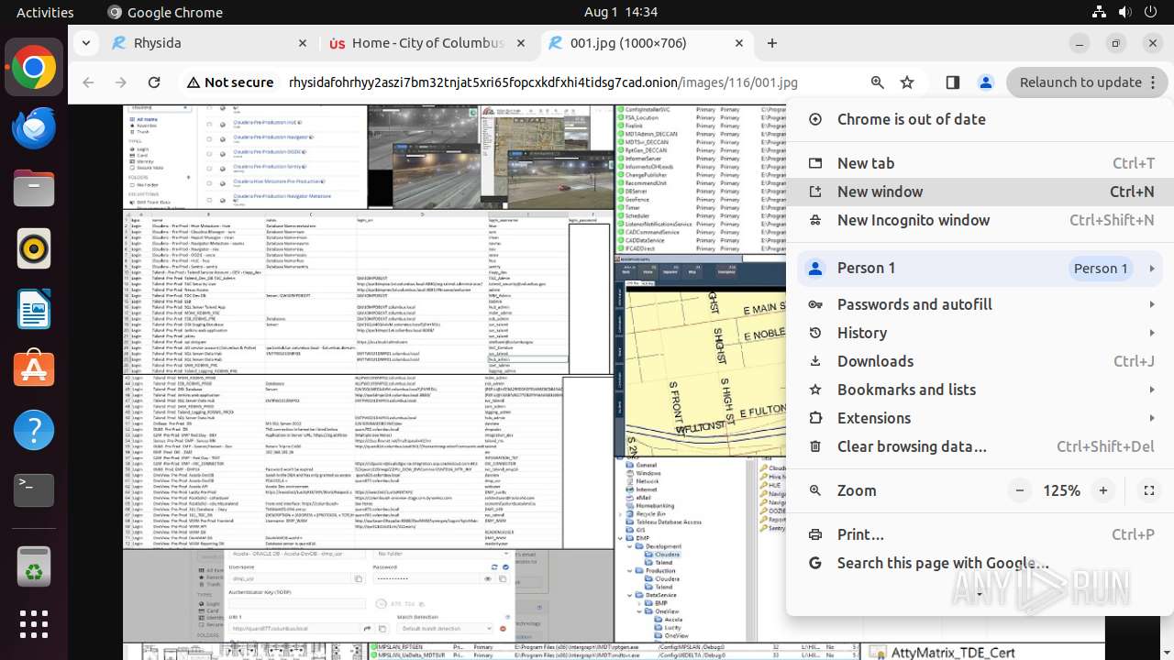This screenshot has height=660, width=1174.
Task: Open the tab search dropdown arrow
Action: point(85,43)
